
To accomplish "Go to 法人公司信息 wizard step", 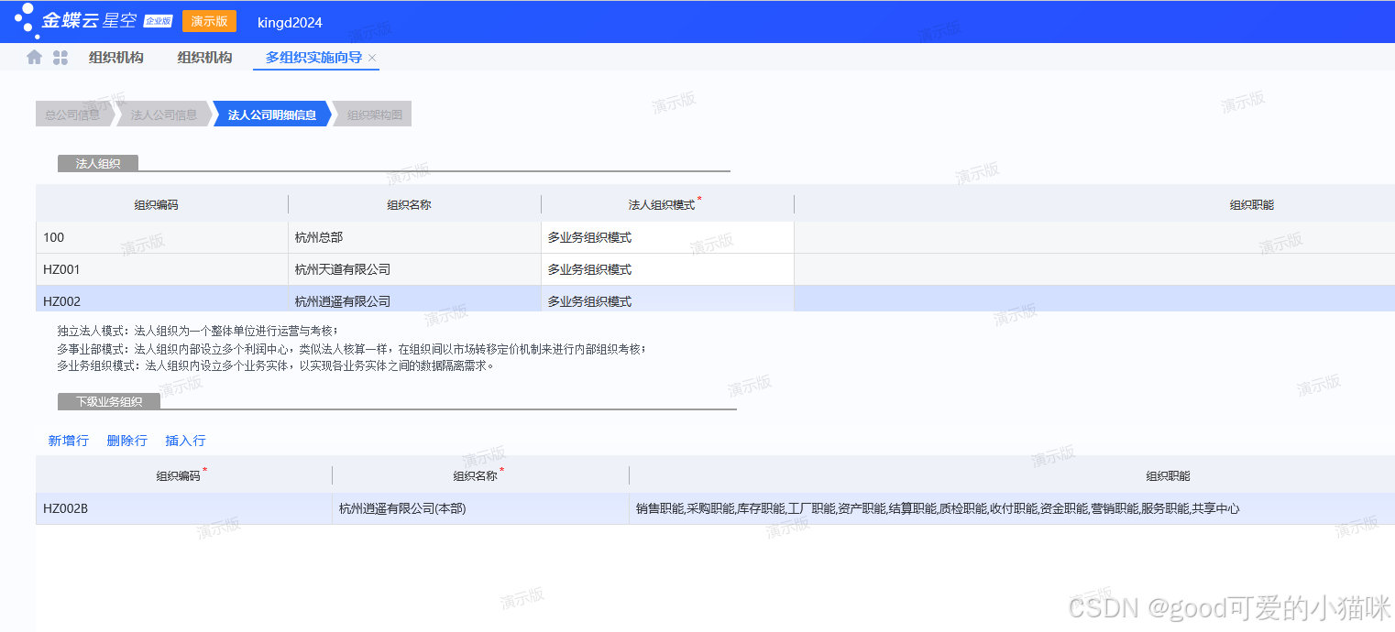I will coord(164,114).
